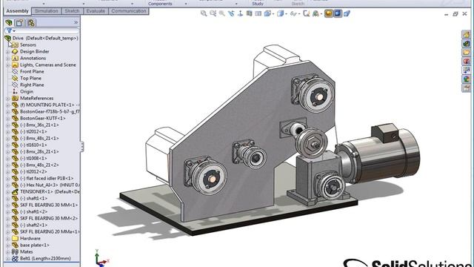
Task: Open the Design Library task pane icon
Action: pyautogui.click(x=466, y=44)
